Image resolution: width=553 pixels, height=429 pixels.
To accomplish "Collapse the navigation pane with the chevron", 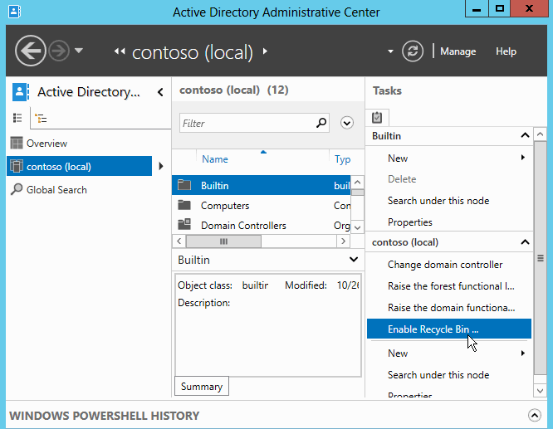I will (160, 92).
